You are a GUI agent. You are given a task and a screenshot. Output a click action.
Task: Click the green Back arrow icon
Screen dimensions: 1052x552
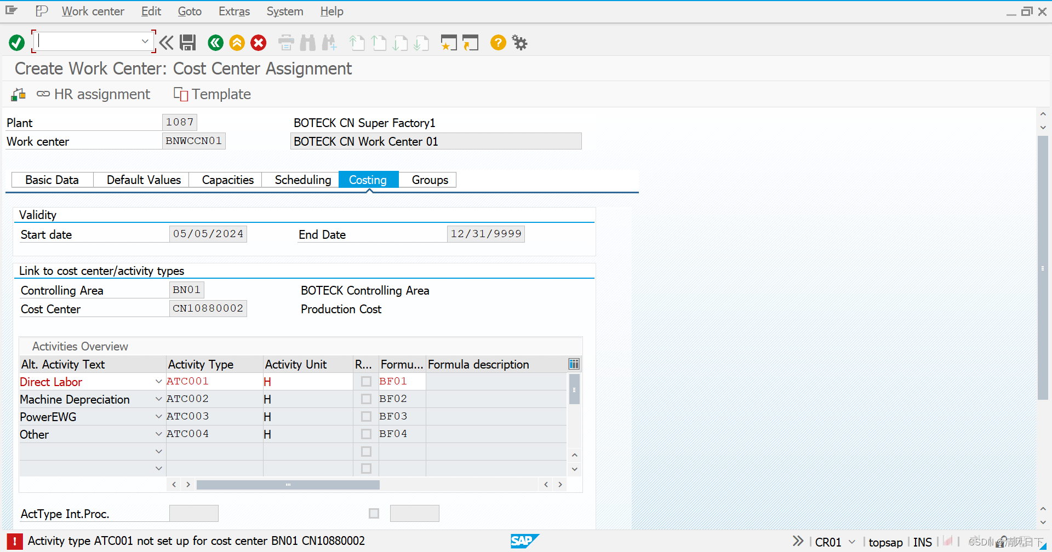pyautogui.click(x=215, y=43)
